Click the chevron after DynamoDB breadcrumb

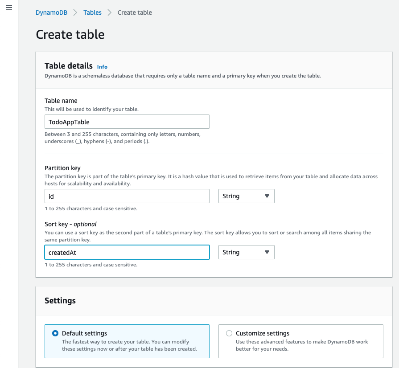75,12
